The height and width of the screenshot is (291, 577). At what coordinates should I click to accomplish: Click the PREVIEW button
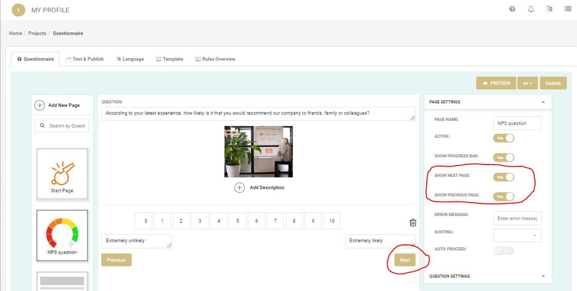tap(496, 83)
